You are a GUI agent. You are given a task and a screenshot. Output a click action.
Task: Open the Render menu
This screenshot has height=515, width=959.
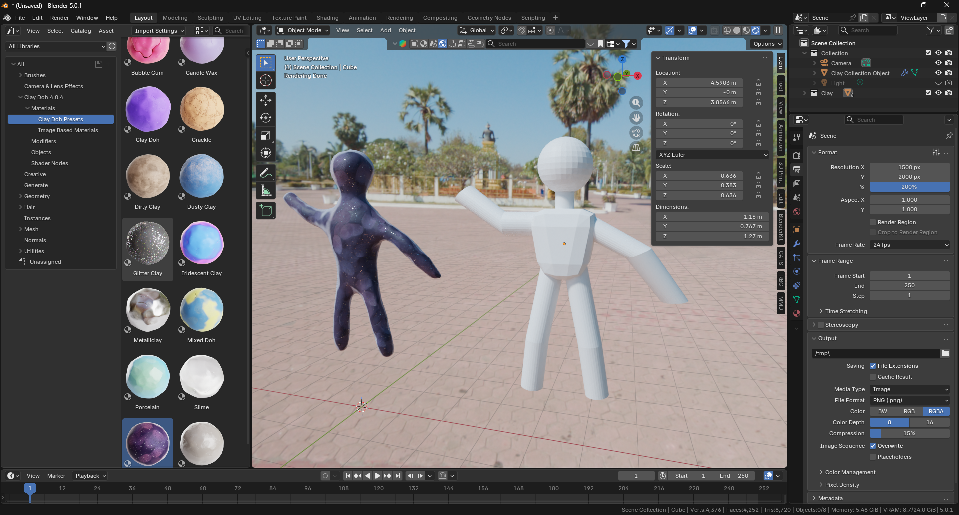click(59, 18)
